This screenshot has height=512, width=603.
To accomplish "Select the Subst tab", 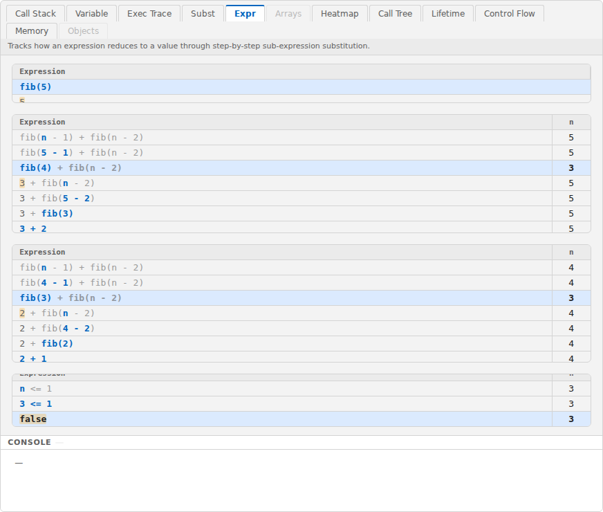I will pos(203,13).
